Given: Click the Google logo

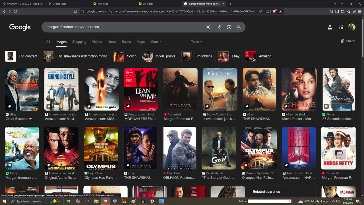Looking at the screenshot, I should pyautogui.click(x=20, y=27).
